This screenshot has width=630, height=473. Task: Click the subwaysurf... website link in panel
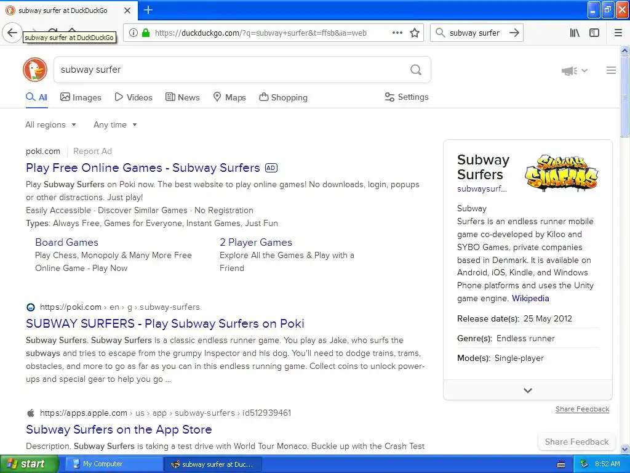tap(482, 189)
